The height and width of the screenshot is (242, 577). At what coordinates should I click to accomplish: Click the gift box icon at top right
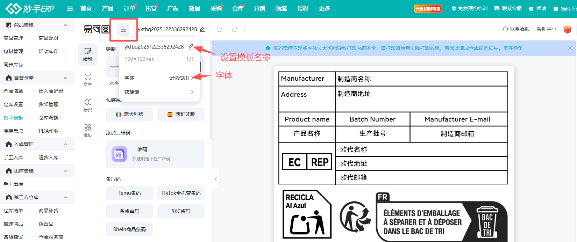(567, 29)
